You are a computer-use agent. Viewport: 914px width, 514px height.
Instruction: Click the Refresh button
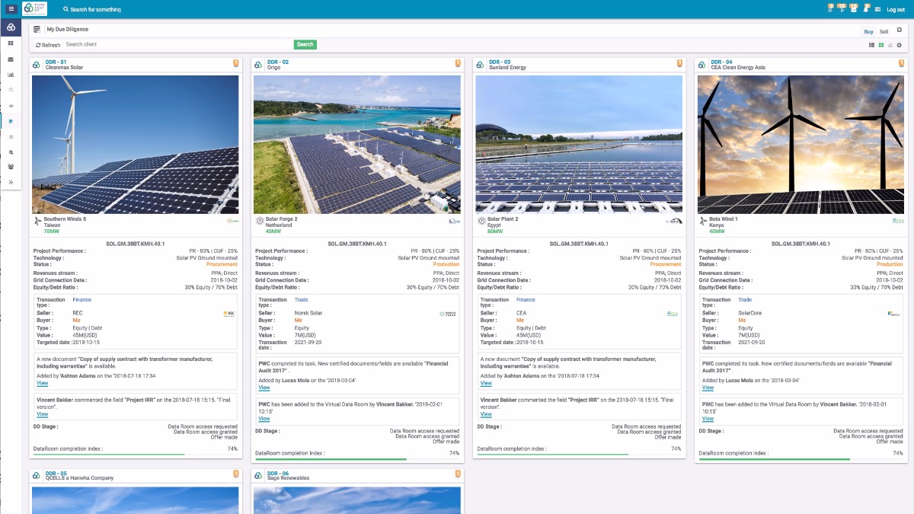48,45
